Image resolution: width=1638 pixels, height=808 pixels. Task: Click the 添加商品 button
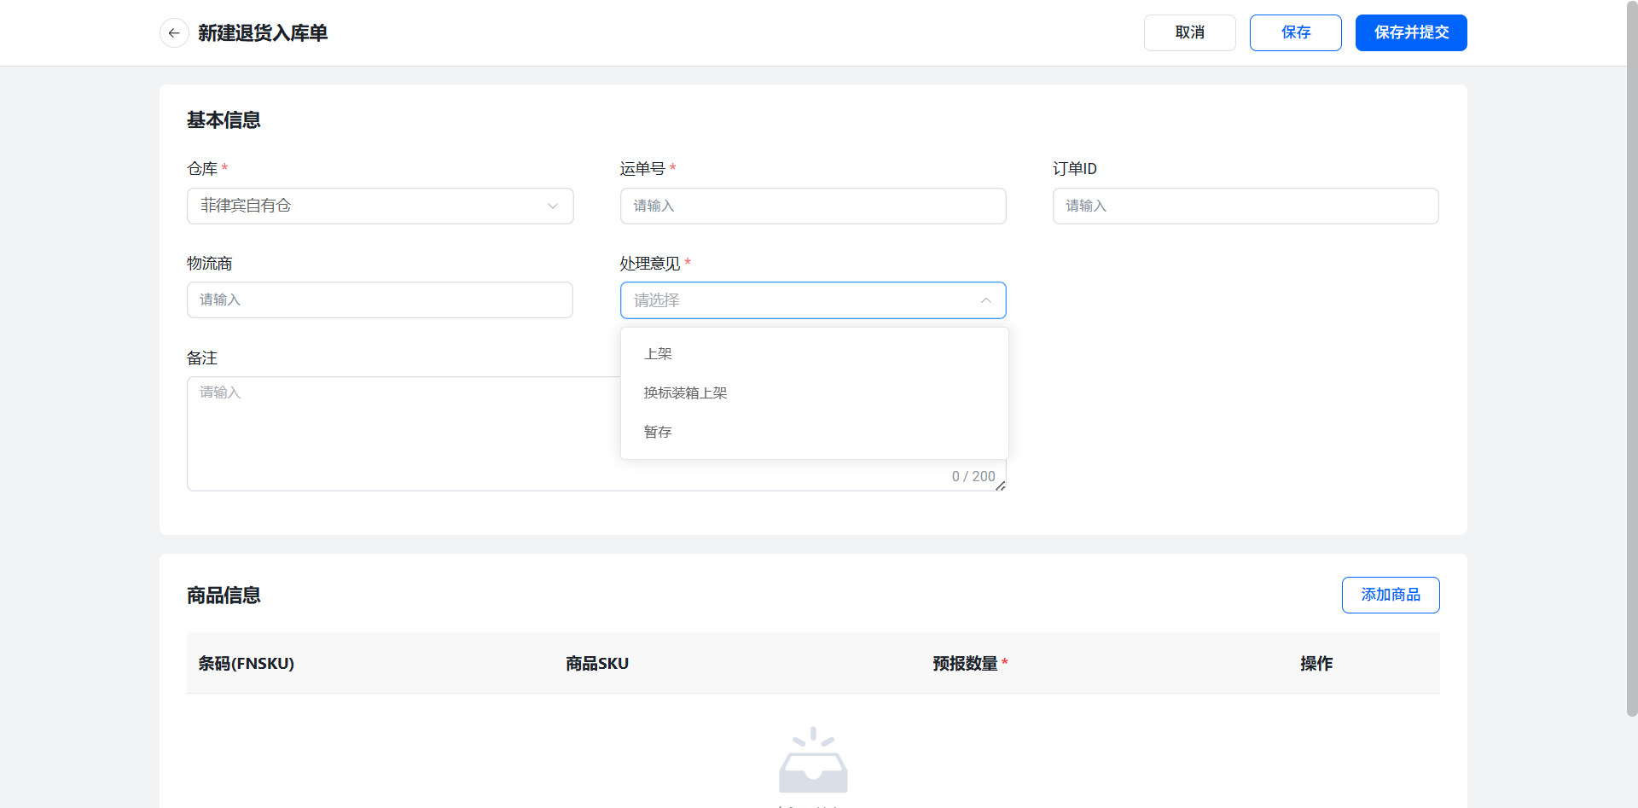point(1391,595)
